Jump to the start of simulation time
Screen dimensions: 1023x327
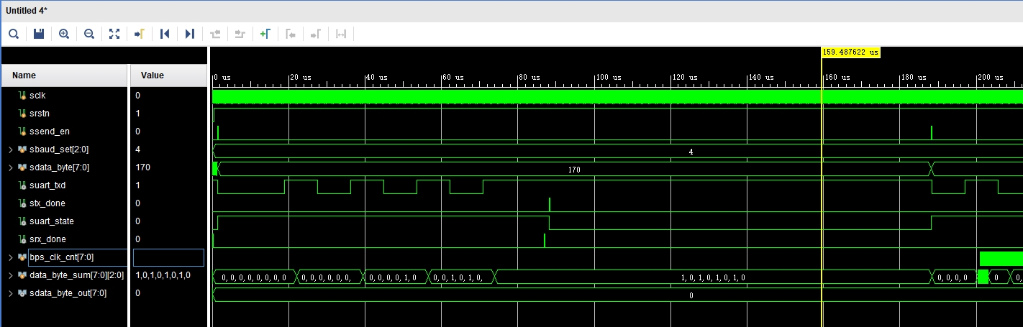click(165, 34)
